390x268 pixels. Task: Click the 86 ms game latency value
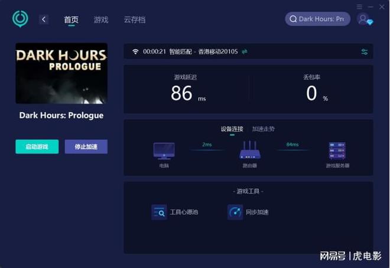click(x=188, y=93)
